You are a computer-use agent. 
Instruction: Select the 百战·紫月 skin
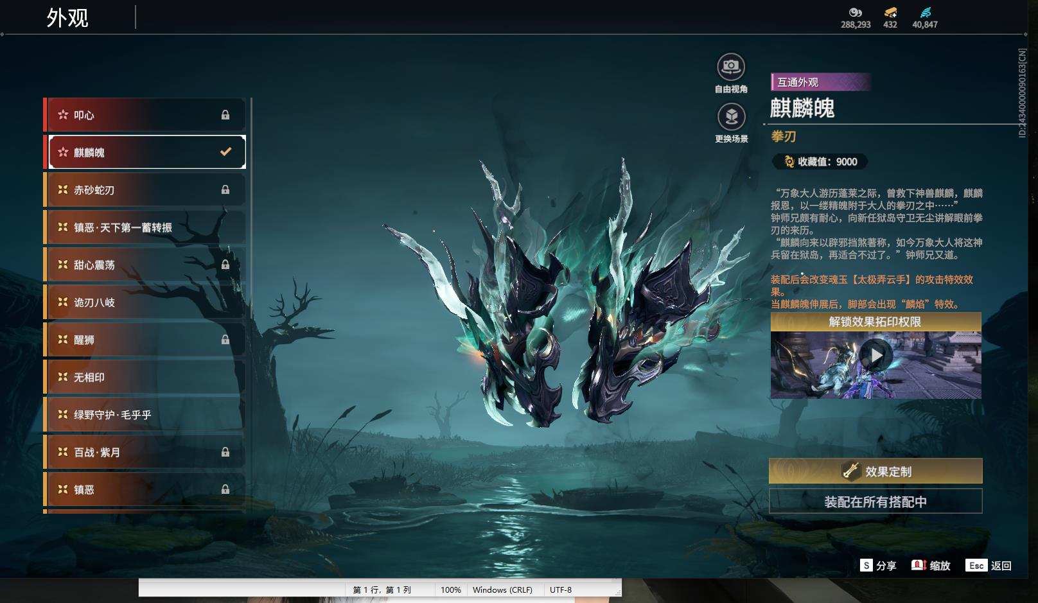tap(145, 452)
